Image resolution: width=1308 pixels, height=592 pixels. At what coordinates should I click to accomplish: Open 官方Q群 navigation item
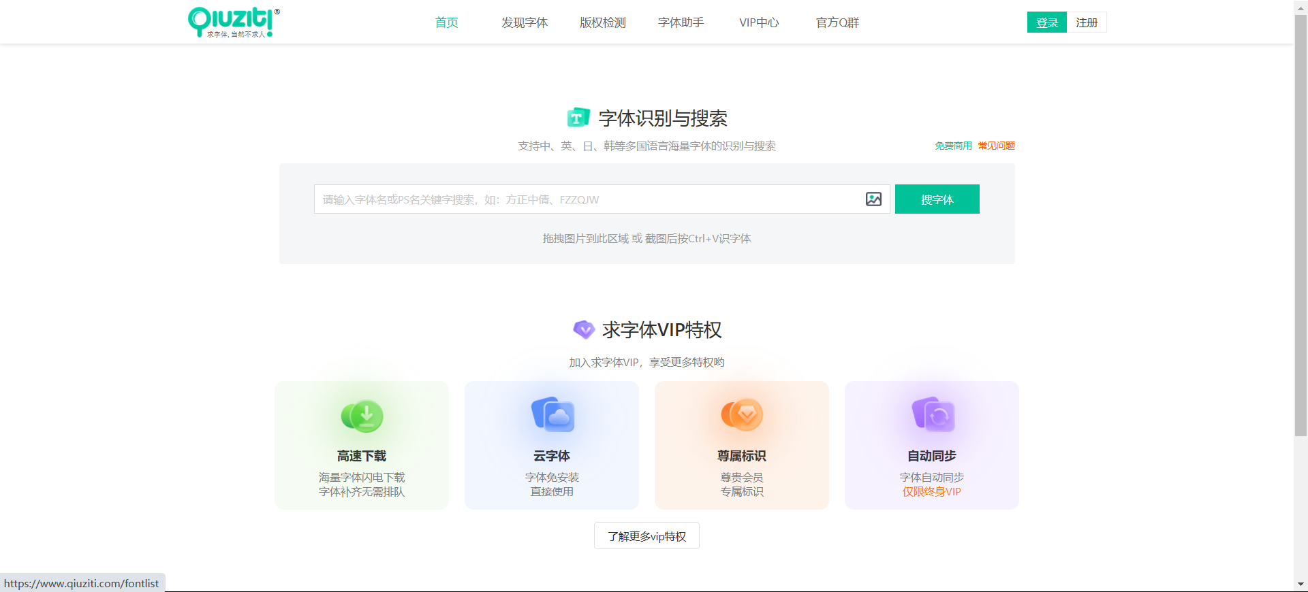click(x=837, y=22)
